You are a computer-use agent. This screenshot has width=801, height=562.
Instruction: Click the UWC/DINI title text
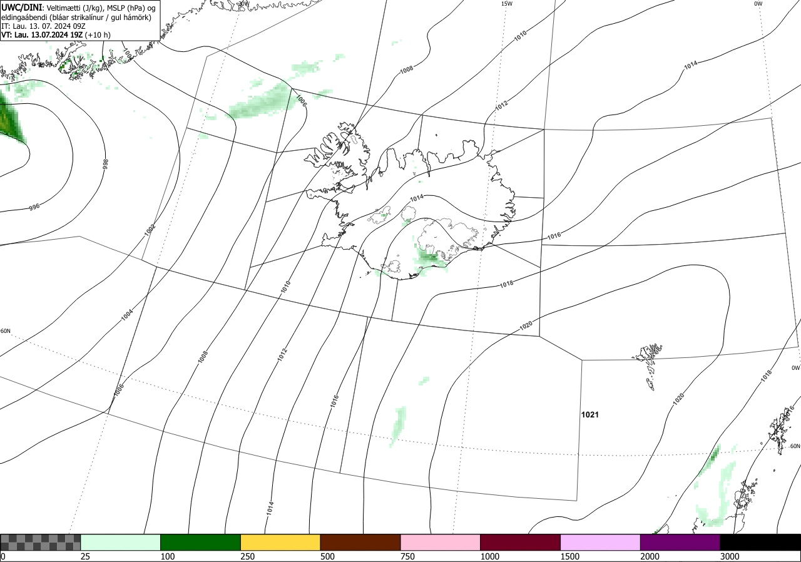[21, 8]
